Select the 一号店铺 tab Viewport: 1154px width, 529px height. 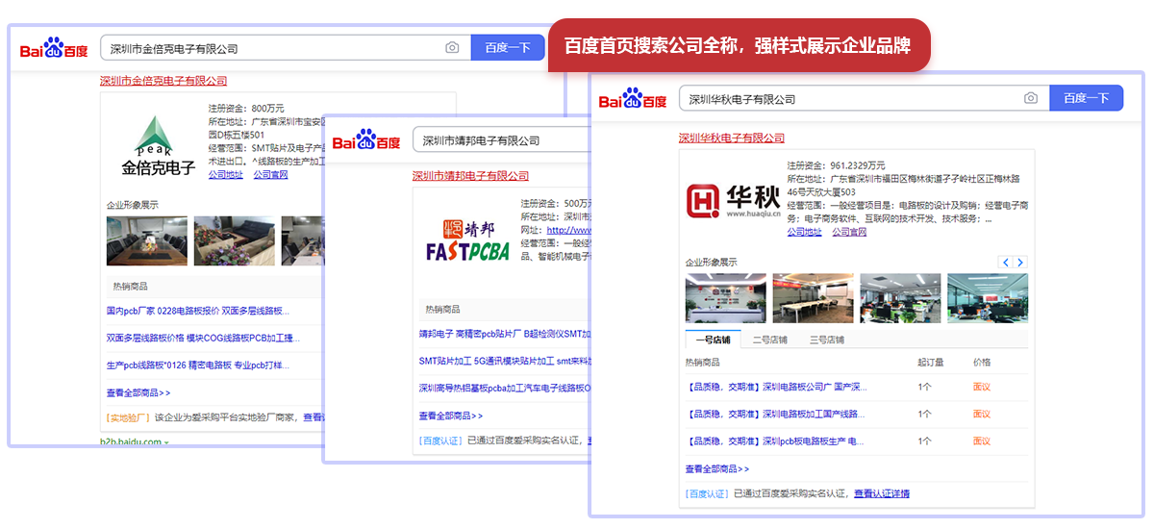point(713,340)
